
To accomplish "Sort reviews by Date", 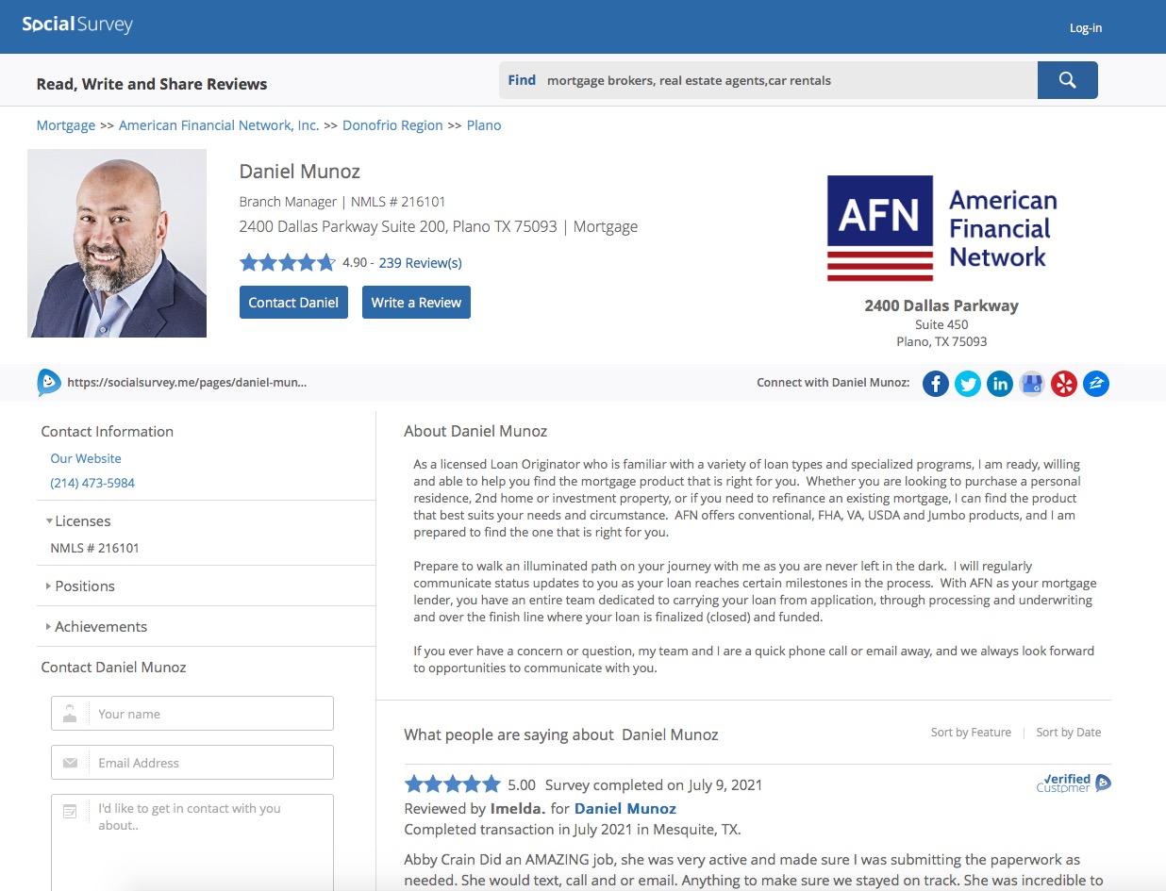I will pos(1069,732).
